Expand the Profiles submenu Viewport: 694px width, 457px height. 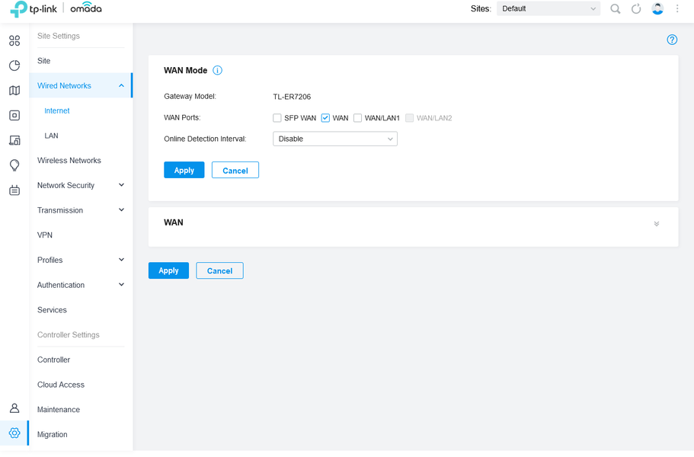(121, 260)
